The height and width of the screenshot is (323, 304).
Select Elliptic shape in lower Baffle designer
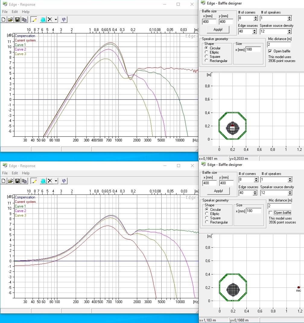pyautogui.click(x=207, y=214)
